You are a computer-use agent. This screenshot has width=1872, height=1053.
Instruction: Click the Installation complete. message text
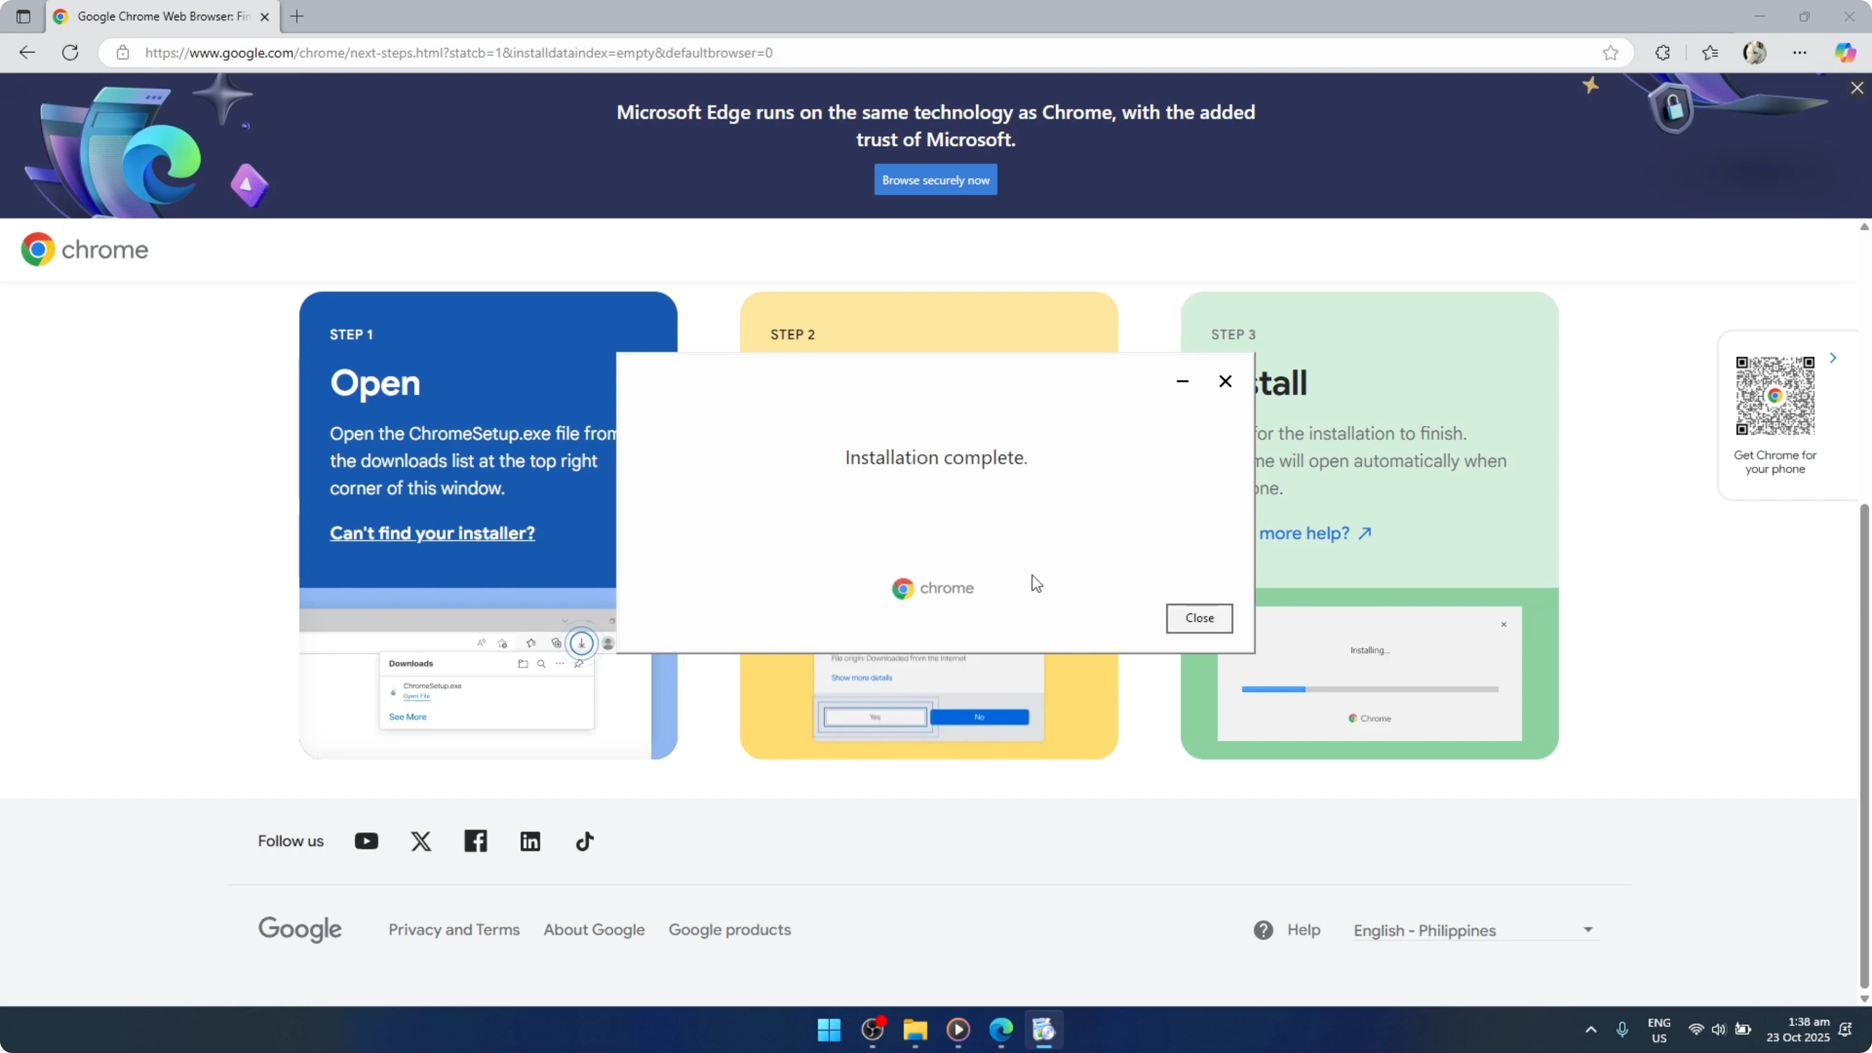pyautogui.click(x=936, y=457)
